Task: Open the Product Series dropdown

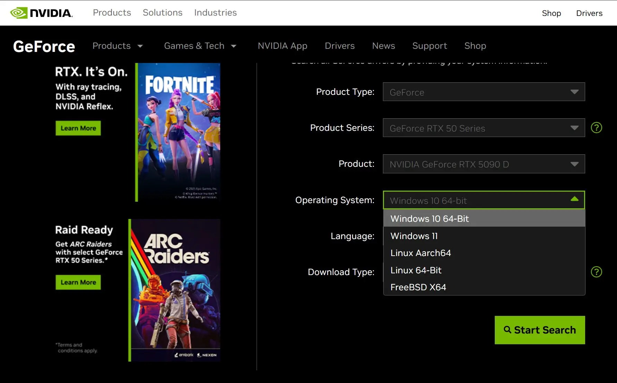Action: click(483, 128)
